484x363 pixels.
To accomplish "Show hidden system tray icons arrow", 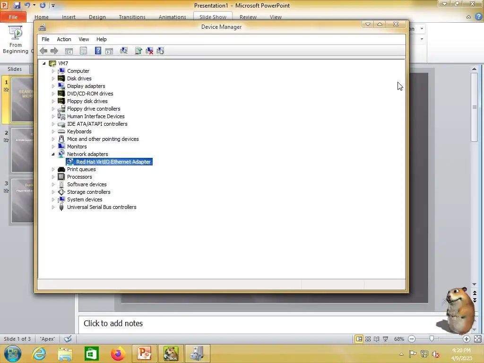I will pos(401,354).
